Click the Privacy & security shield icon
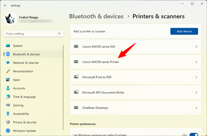Viewport: 207px width, 136px height. coord(8,122)
